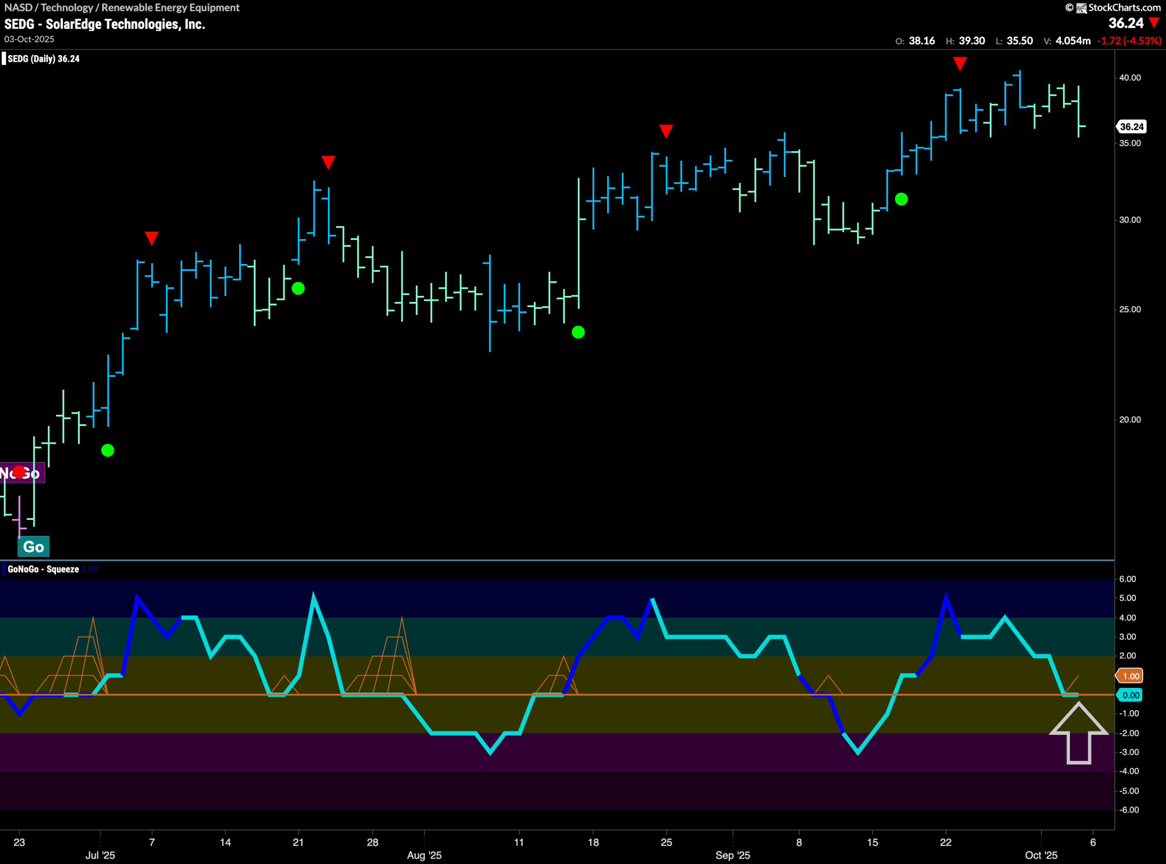1166x864 pixels.
Task: Click the low price value 35.50
Action: point(1020,41)
